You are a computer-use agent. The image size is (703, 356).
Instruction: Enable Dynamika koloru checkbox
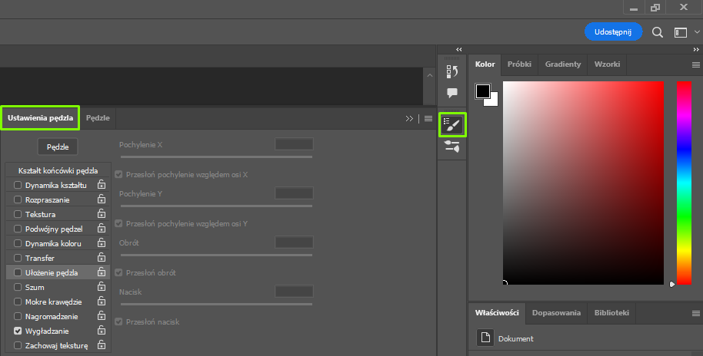[x=18, y=243]
